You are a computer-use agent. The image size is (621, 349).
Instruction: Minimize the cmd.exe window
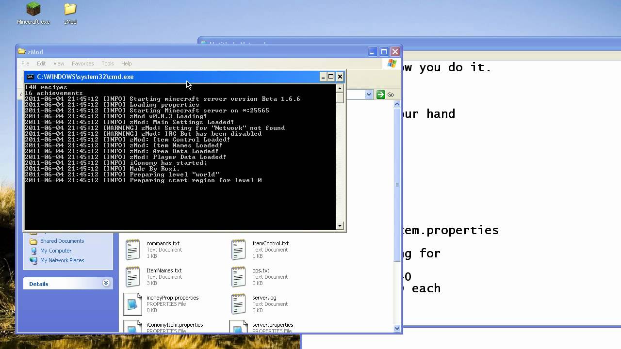tap(323, 77)
